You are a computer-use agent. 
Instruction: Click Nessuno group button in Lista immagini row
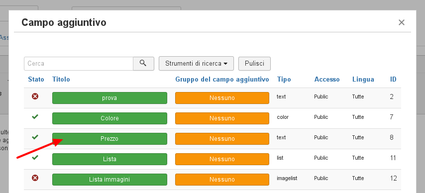(x=222, y=180)
